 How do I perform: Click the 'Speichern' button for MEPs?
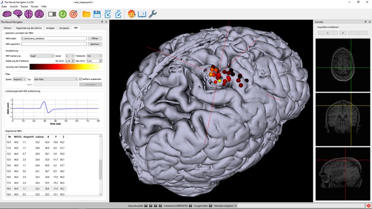[x=94, y=44]
